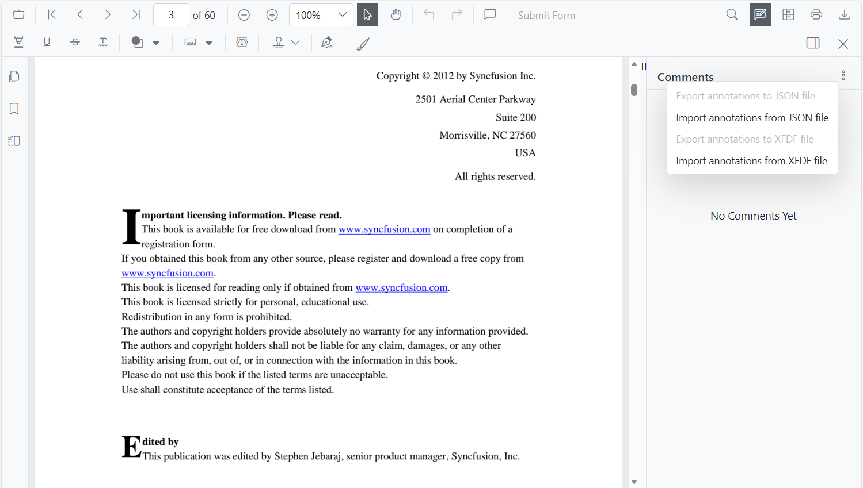Click the '2501 Aerial Center Parkway' address line

coord(476,99)
